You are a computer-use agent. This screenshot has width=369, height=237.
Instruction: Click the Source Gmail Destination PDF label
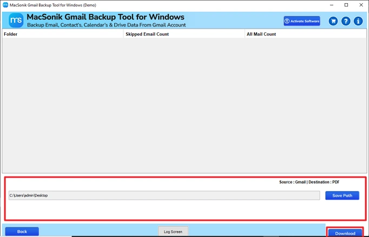click(309, 182)
